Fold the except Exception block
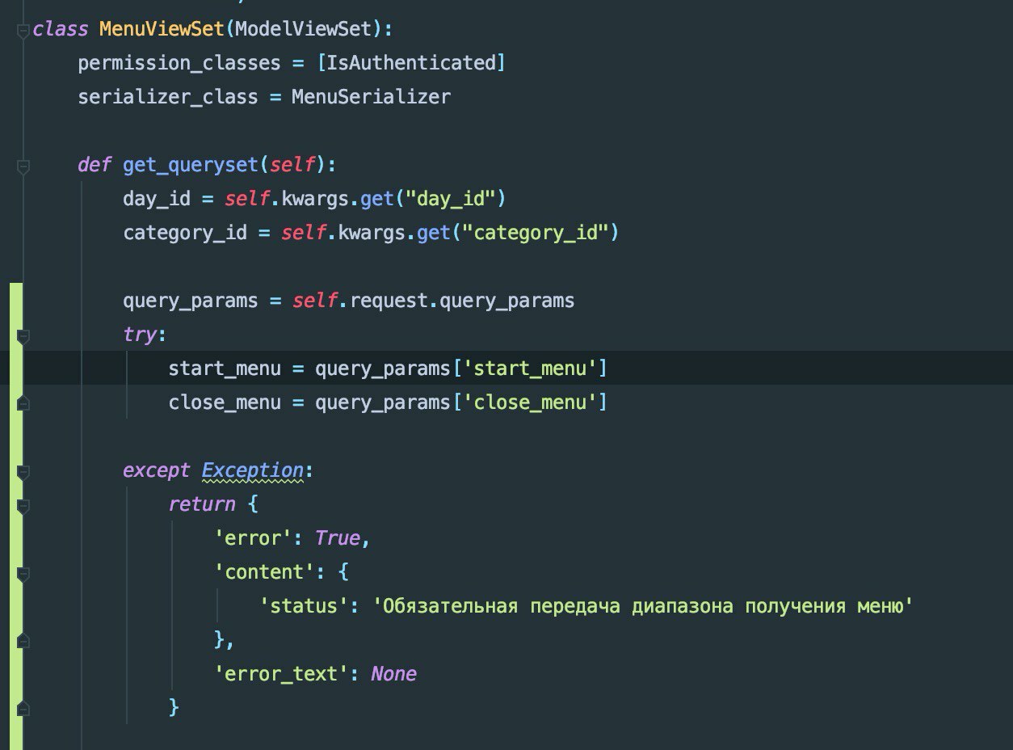The width and height of the screenshot is (1013, 750). (23, 471)
